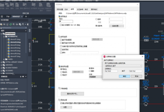164x112 pixels.
Task: Click the sixth icon in Project Manager toolbar
Action: click(x=17, y=25)
